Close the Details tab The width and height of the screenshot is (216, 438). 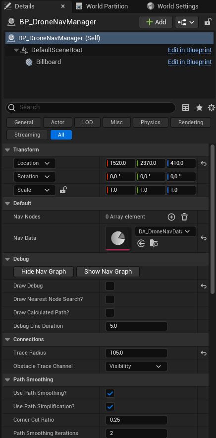pos(63,6)
